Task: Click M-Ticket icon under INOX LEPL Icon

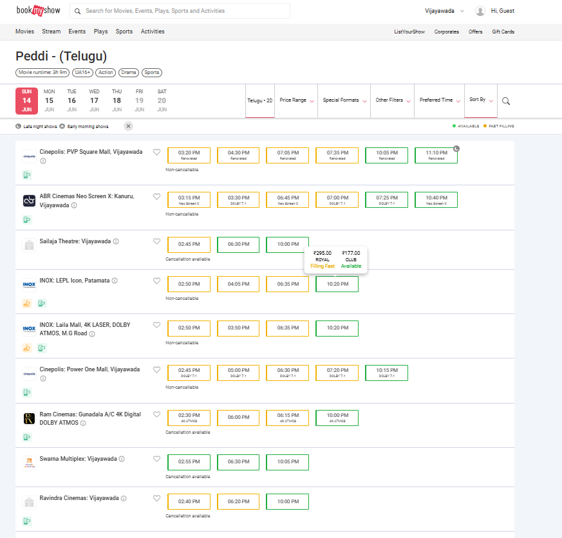Action: pyautogui.click(x=42, y=303)
